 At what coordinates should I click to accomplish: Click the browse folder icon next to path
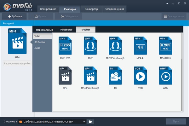click(90, 121)
